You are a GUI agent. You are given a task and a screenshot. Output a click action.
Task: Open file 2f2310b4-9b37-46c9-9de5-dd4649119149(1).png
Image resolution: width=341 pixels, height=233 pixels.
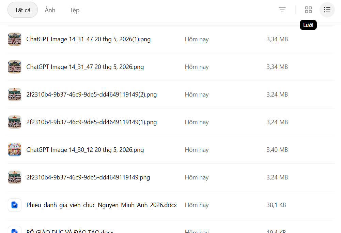click(x=92, y=122)
